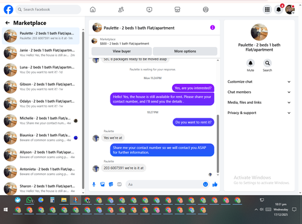Click the "Do you want to rent it?" bubble

(x=193, y=122)
